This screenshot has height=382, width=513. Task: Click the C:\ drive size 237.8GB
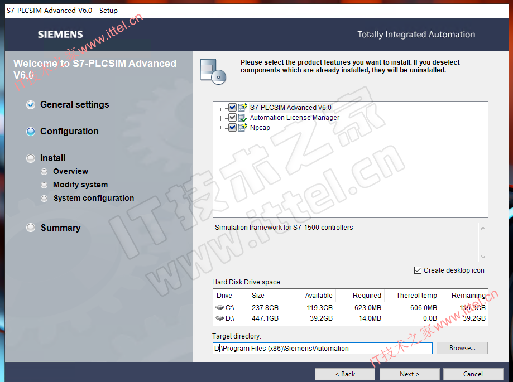click(x=265, y=308)
